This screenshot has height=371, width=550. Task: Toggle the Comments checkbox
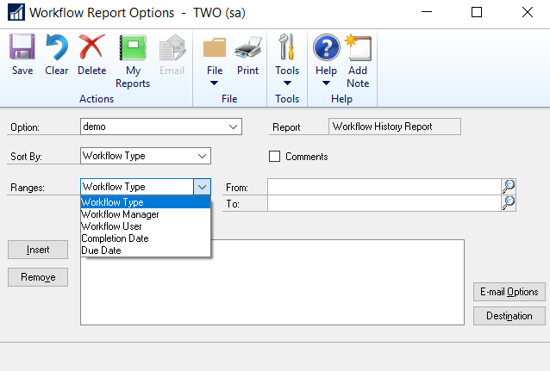click(274, 157)
